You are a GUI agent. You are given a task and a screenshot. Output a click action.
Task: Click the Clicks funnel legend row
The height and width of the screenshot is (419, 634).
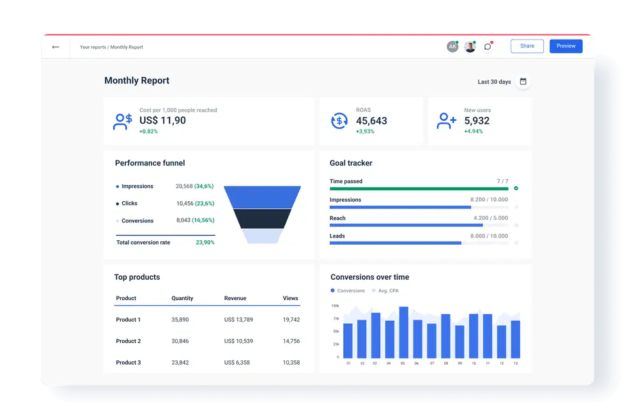click(x=165, y=203)
